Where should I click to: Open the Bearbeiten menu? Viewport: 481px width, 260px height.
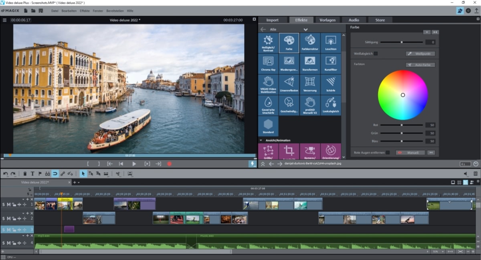click(x=69, y=10)
